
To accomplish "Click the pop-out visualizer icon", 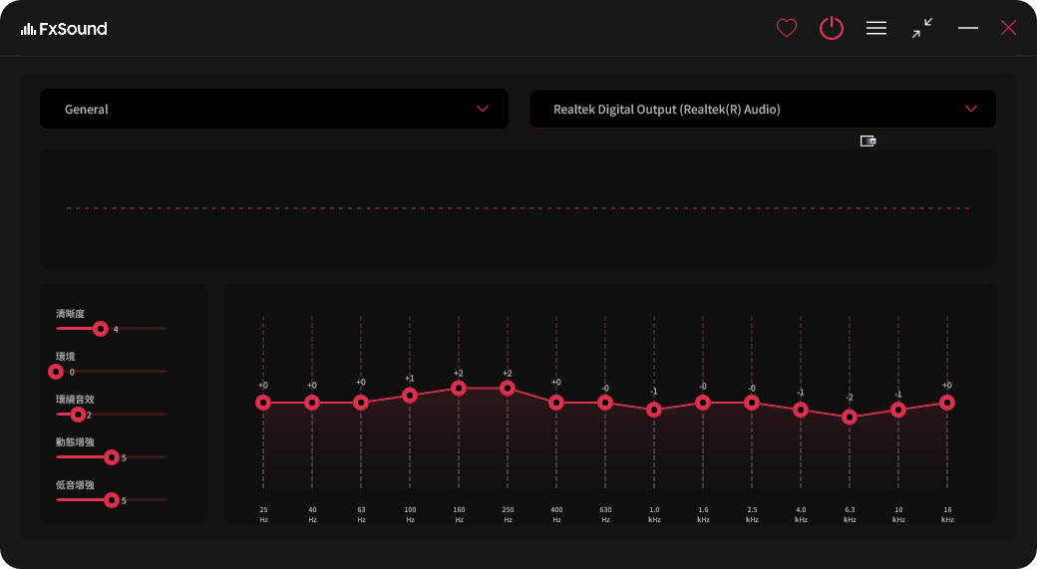I will pyautogui.click(x=867, y=142).
